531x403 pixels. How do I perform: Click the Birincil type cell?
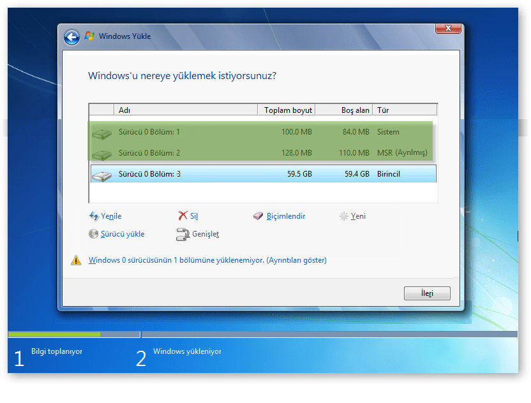click(x=389, y=174)
